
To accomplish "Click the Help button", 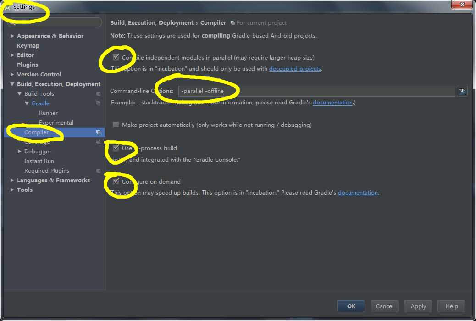I will [x=451, y=306].
